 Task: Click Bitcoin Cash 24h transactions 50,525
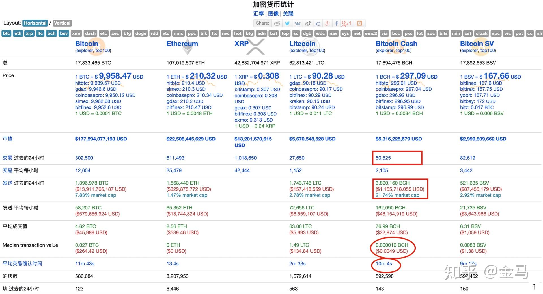pyautogui.click(x=383, y=158)
